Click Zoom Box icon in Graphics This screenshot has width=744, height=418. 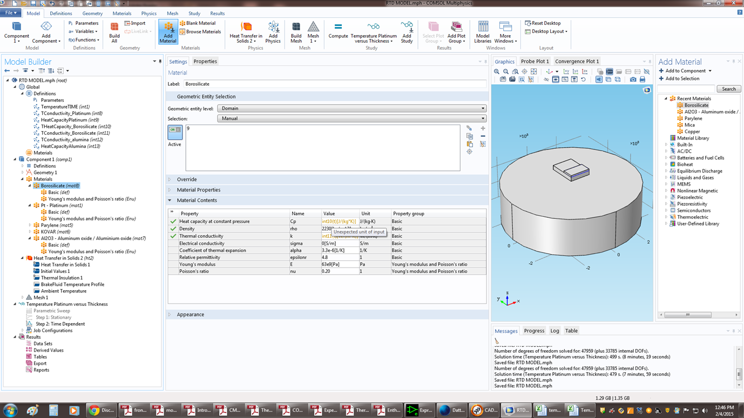pos(515,71)
